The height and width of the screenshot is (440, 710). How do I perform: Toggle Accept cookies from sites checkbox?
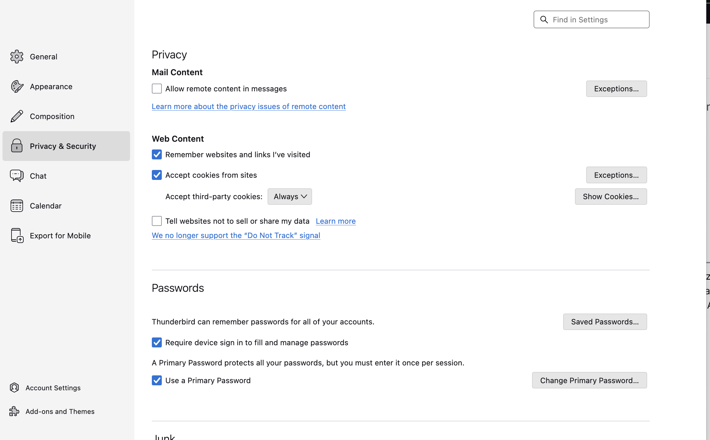[x=157, y=175]
